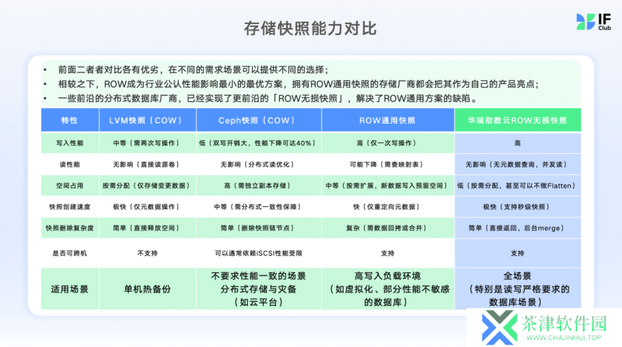Select the bullet starting '前面二者者对比各有优劣'
Screen dimensions: 622x347
pos(193,70)
